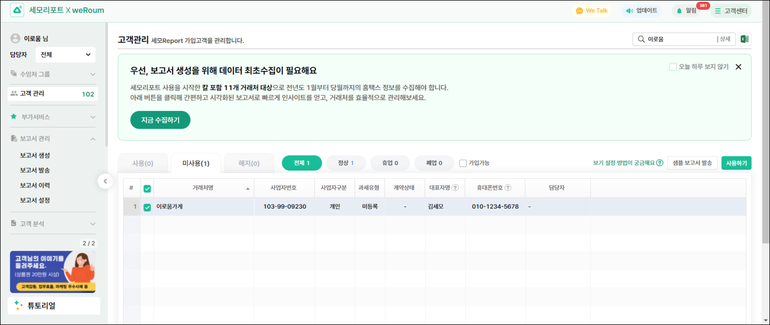
Task: Click the 지금 수집하기 button
Action: [160, 120]
